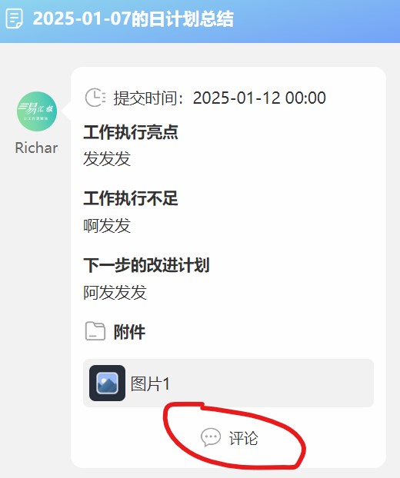Click the Richar username label
Image resolution: width=400 pixels, height=478 pixels.
tap(37, 148)
